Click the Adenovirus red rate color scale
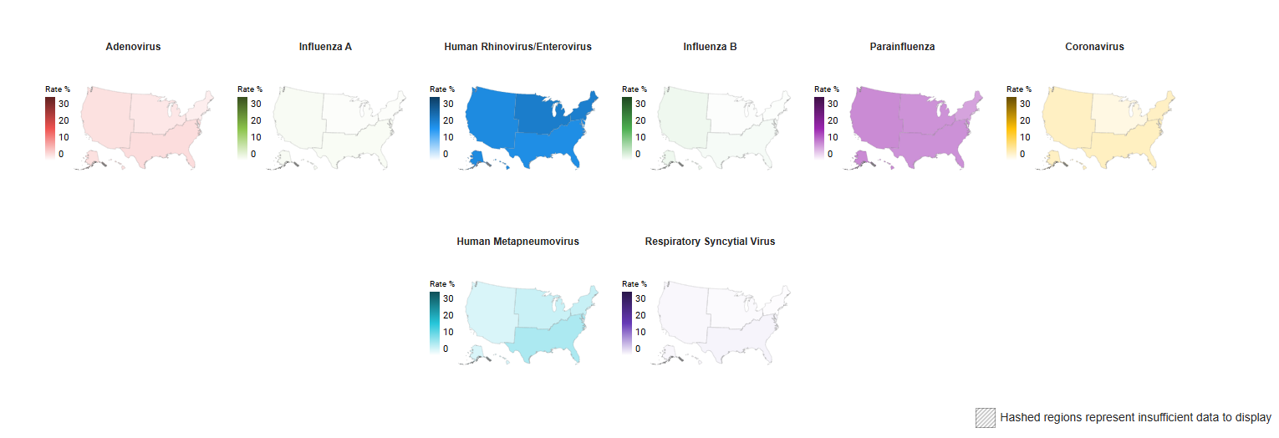Viewport: 1279px width, 438px height. [50, 128]
